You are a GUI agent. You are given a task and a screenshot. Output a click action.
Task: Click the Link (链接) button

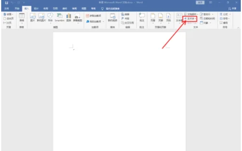[x=125, y=14]
